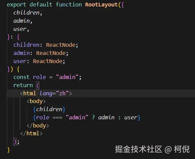Click the lang attribute on html tag
Screen dimensions: 195x159
[x=46, y=93]
